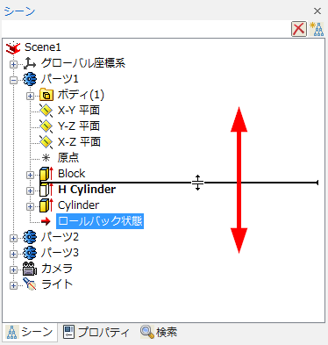This screenshot has height=345, width=328.
Task: Select パーツ2 label
Action: [x=60, y=237]
